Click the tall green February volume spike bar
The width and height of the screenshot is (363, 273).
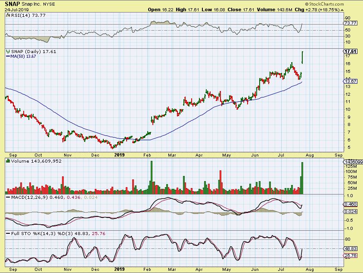click(x=152, y=177)
